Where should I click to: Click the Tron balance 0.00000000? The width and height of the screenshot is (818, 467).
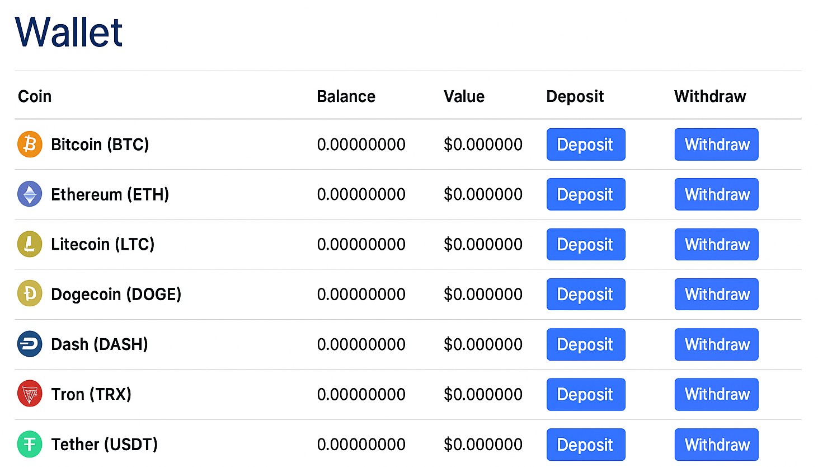[361, 394]
